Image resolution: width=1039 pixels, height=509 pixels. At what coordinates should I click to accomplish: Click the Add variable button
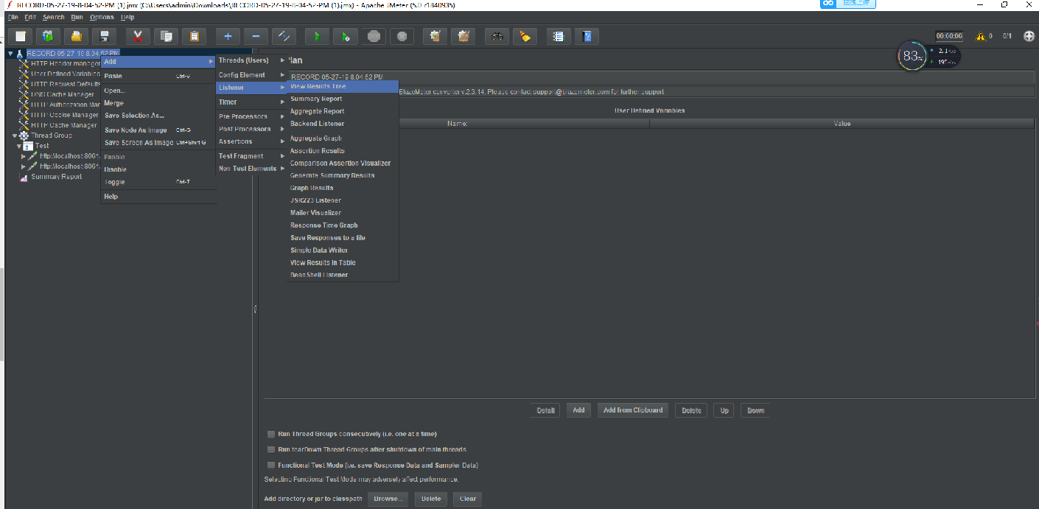[578, 410]
